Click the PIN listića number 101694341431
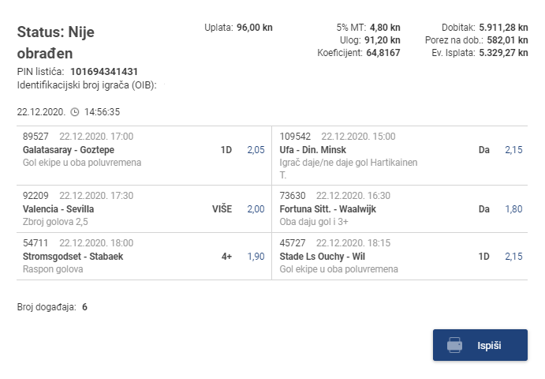Screen dimensions: 545x379 click(104, 72)
